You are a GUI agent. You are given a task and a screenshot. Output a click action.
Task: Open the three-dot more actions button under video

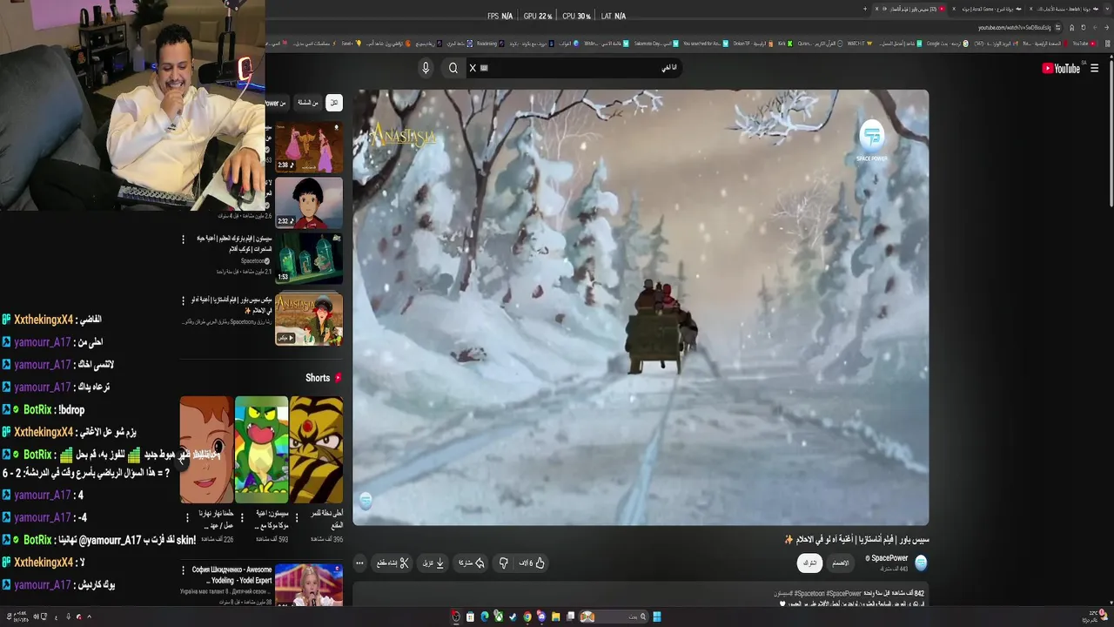tap(359, 563)
